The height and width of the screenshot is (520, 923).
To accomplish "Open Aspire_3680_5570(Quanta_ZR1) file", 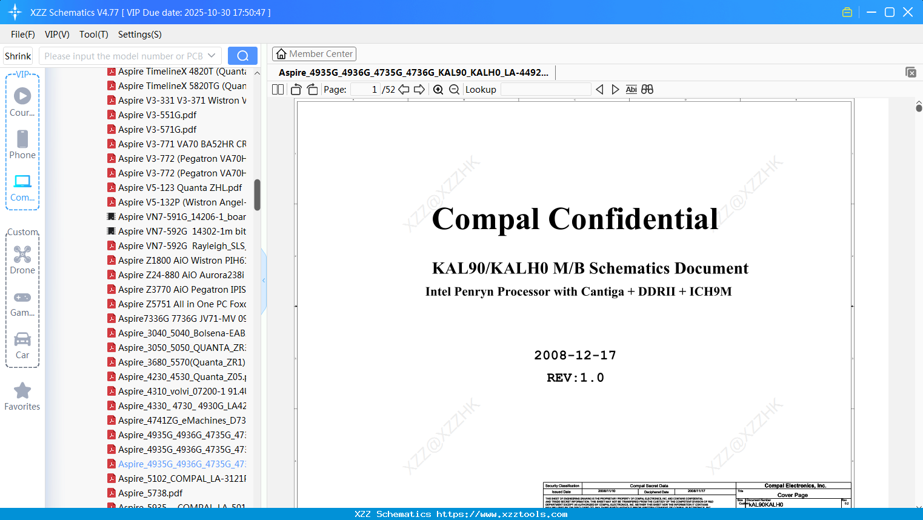I will point(176,362).
